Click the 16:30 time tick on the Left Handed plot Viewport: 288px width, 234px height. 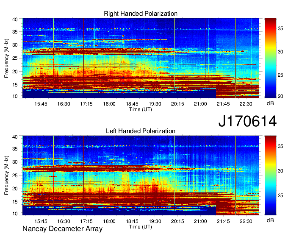coord(64,221)
